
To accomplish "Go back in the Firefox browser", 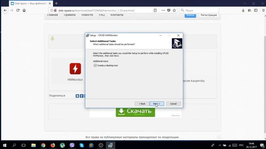I will 5,10.
